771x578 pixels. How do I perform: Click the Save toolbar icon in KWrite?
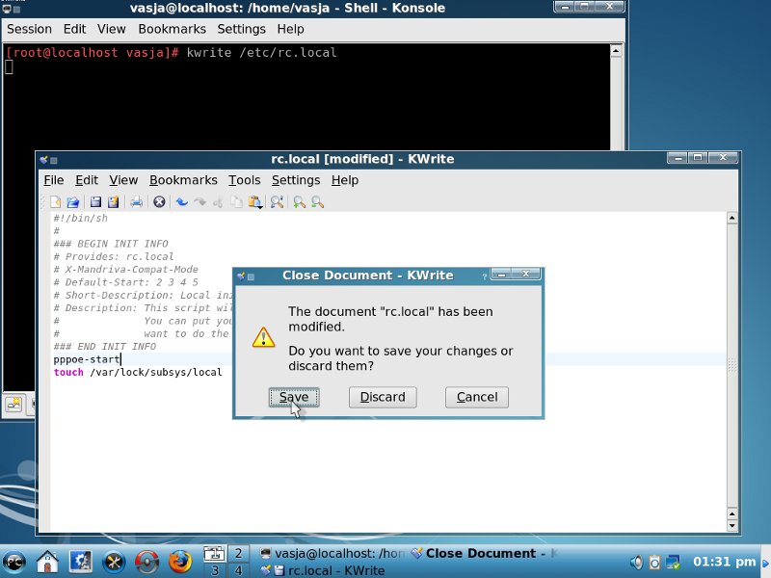pyautogui.click(x=95, y=202)
